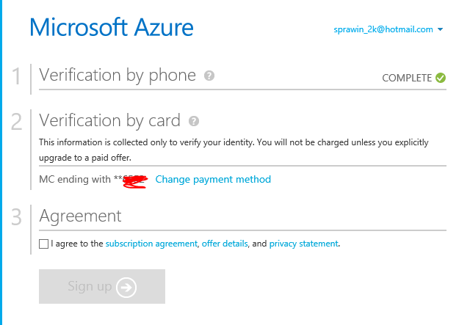Check the agreement checkbox
The image size is (470, 325).
(44, 244)
